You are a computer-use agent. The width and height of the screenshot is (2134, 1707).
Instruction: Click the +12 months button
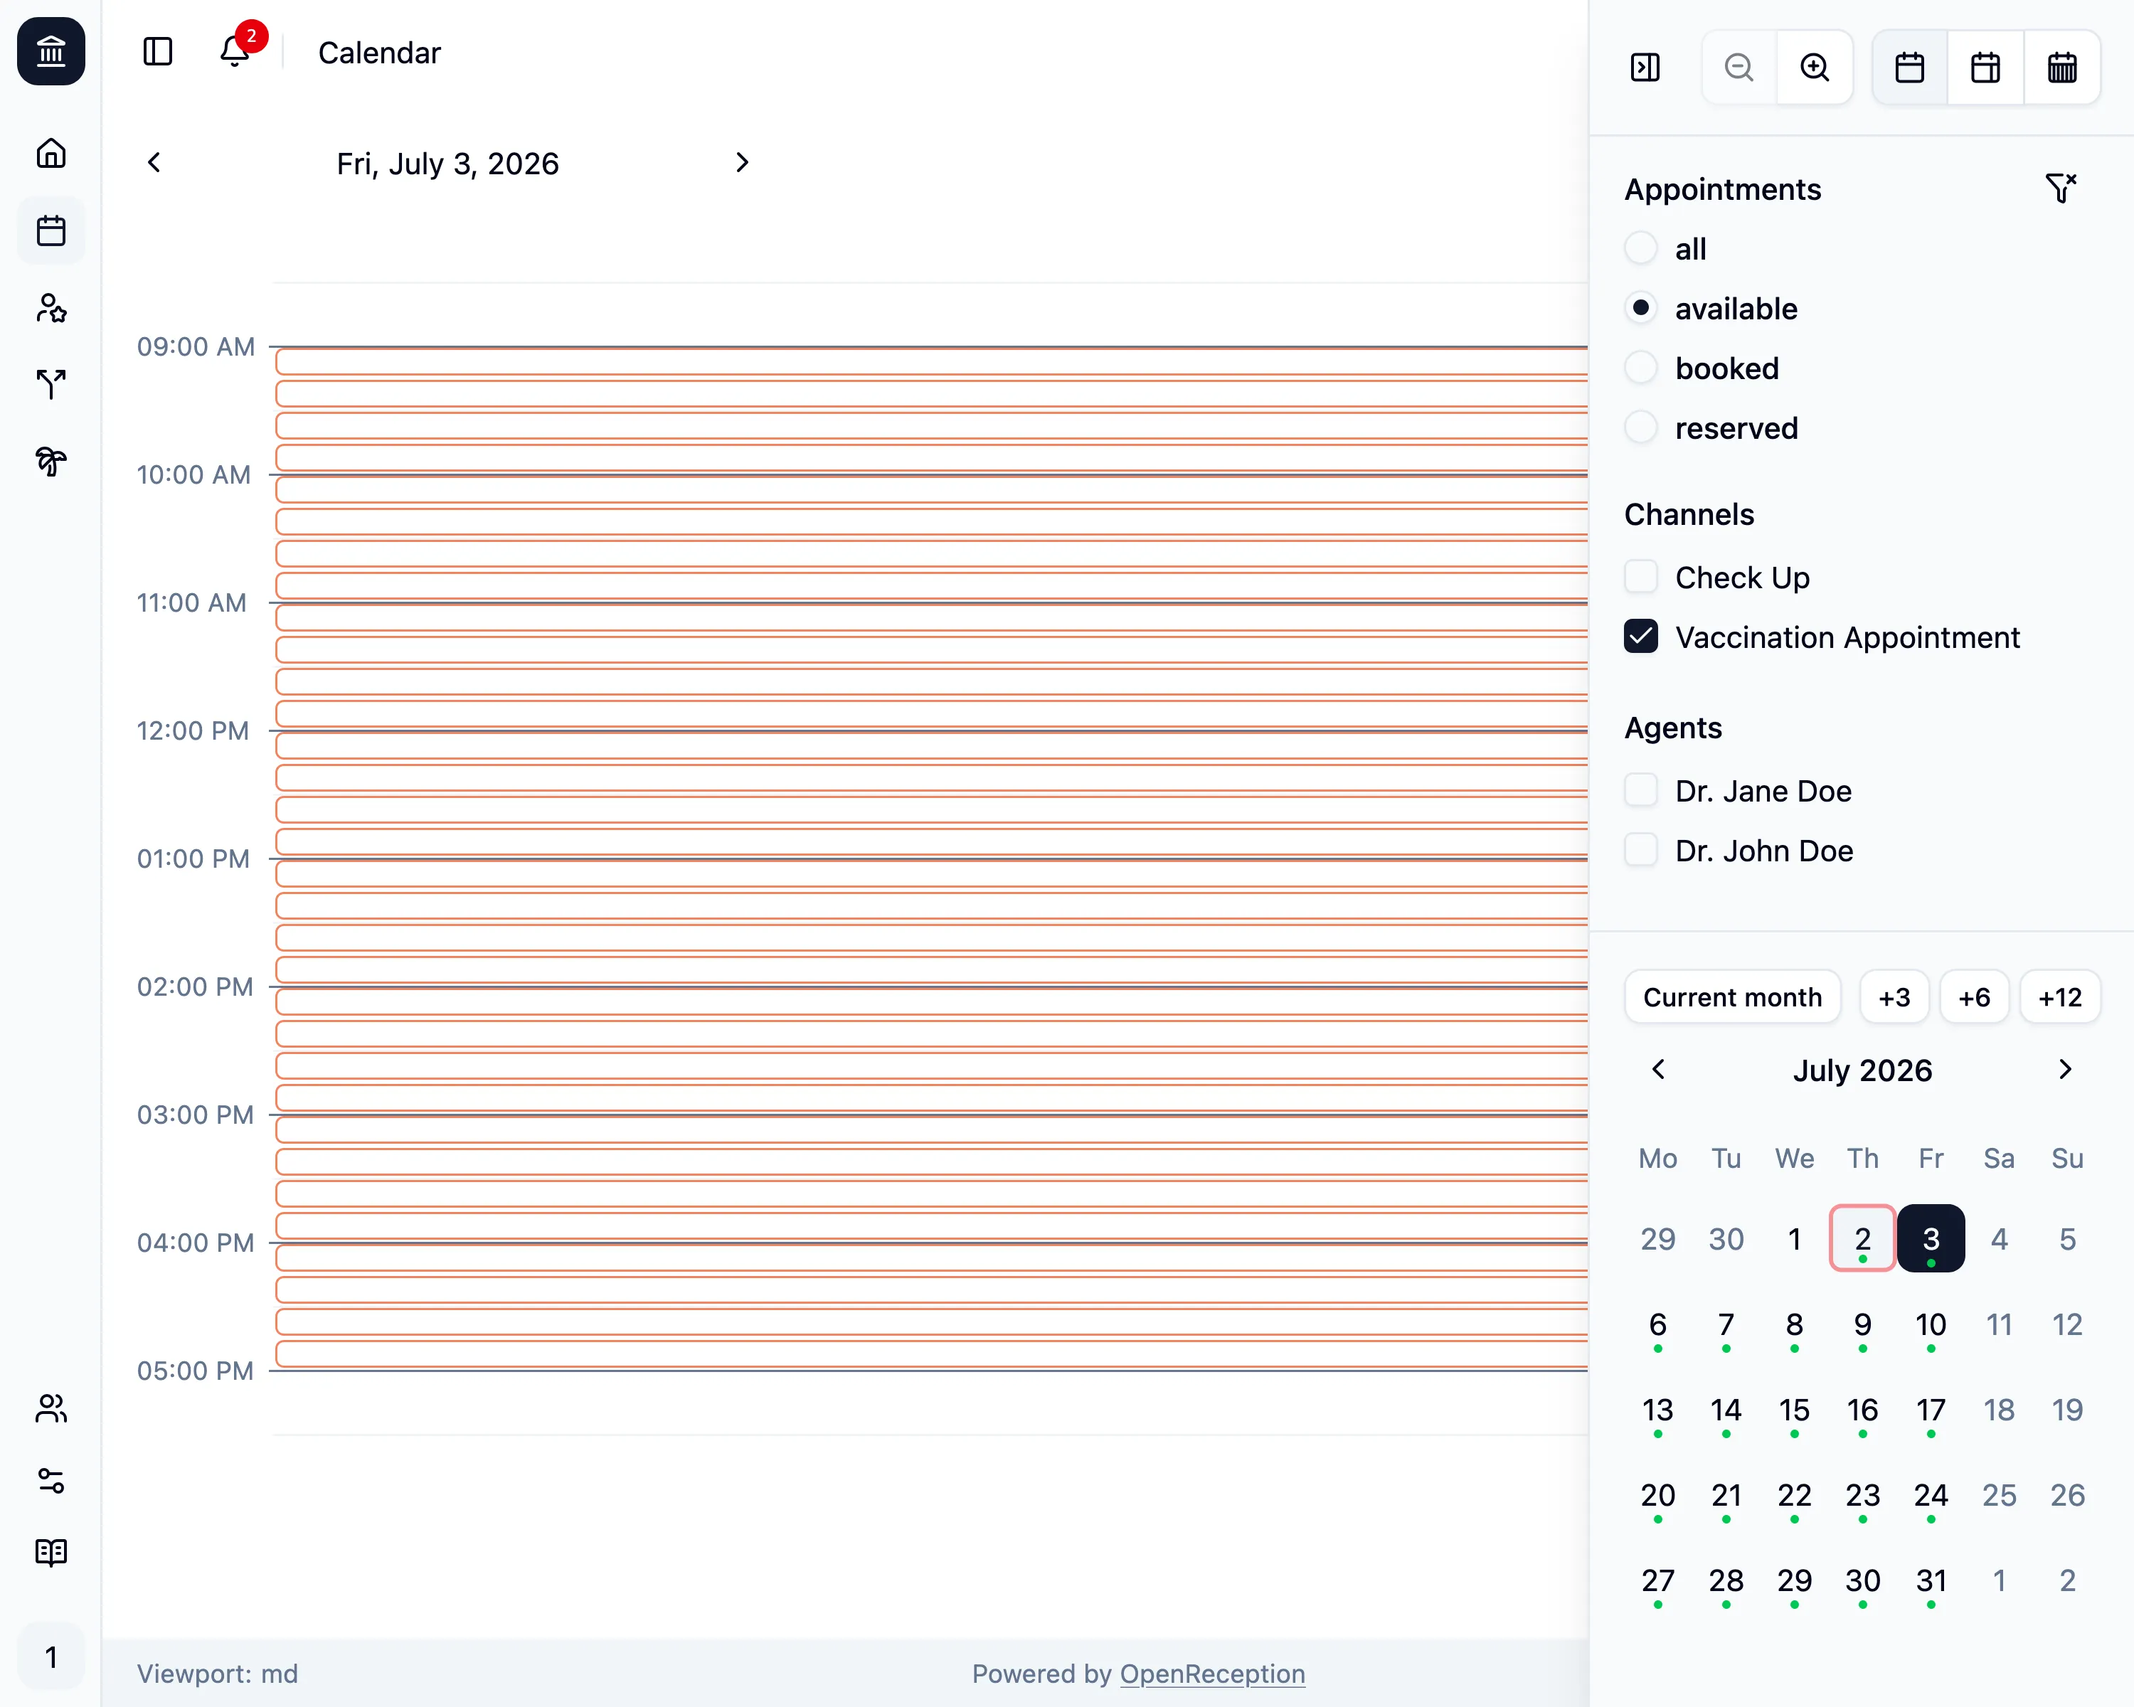[2060, 996]
